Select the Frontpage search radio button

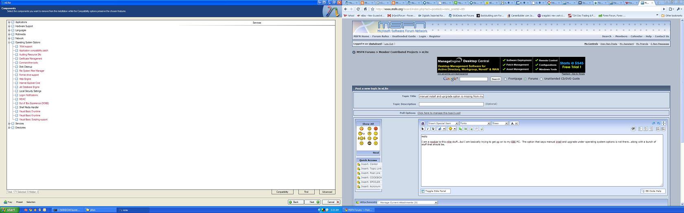(x=505, y=79)
